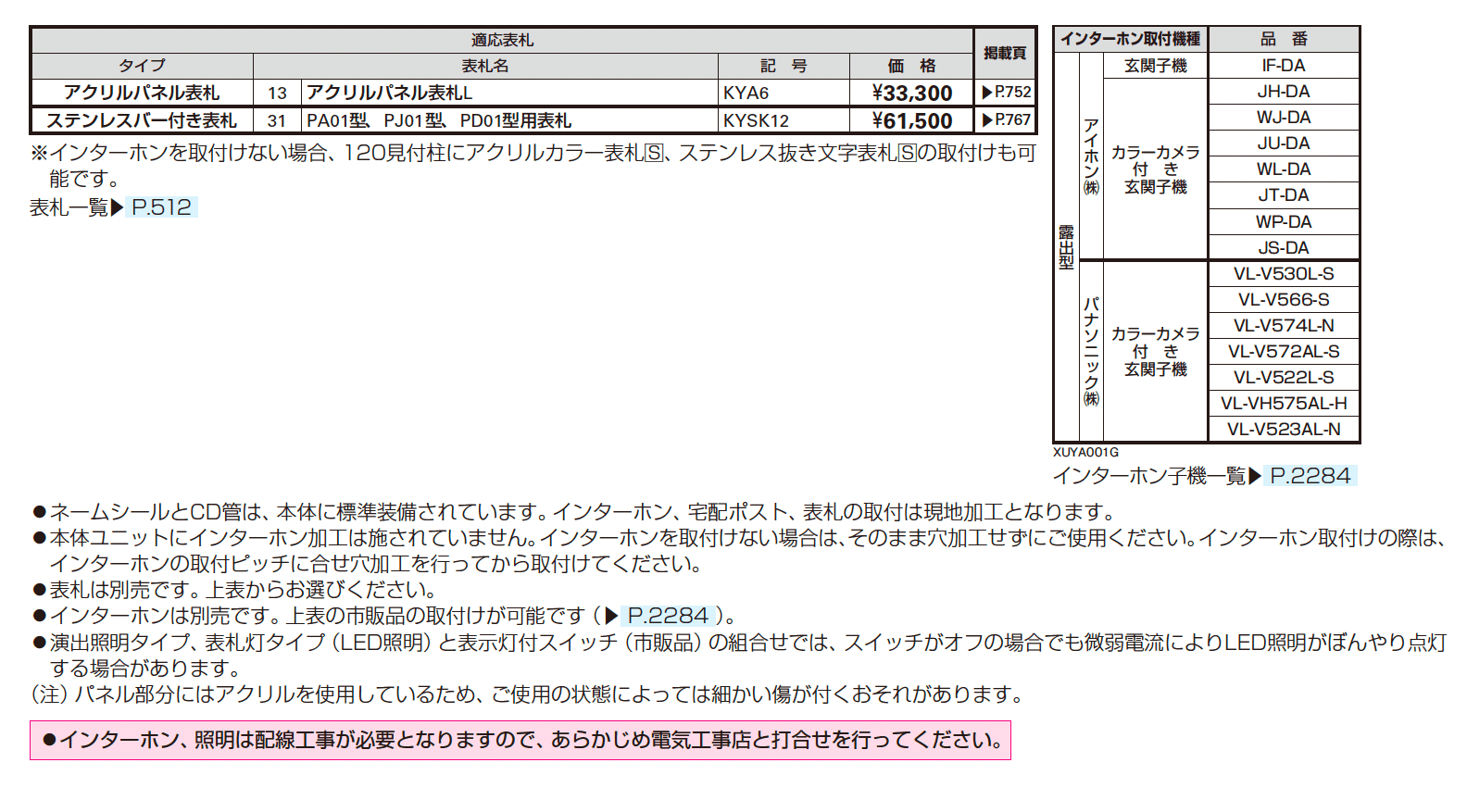Click the 価格 column header

[x=911, y=66]
